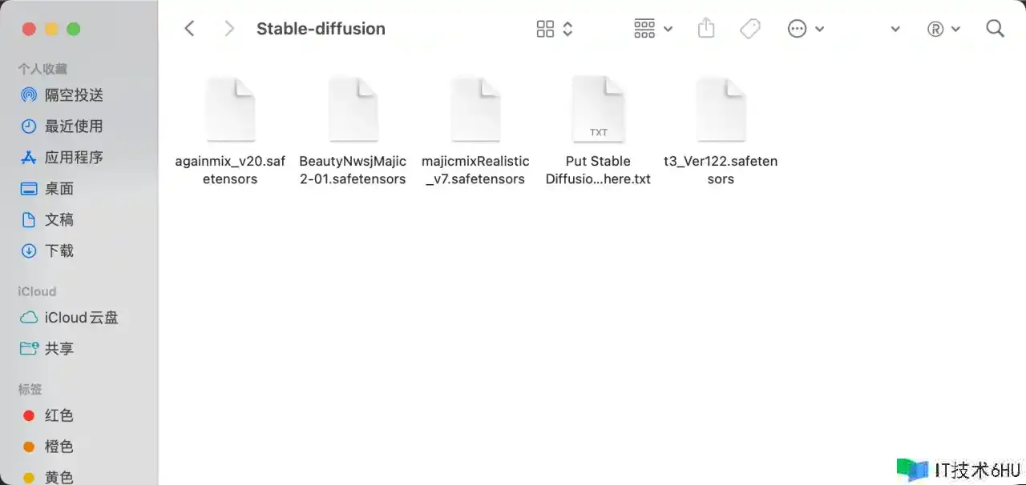Expand the chevron dropdown beside the R icon
The height and width of the screenshot is (485, 1026).
pyautogui.click(x=955, y=29)
